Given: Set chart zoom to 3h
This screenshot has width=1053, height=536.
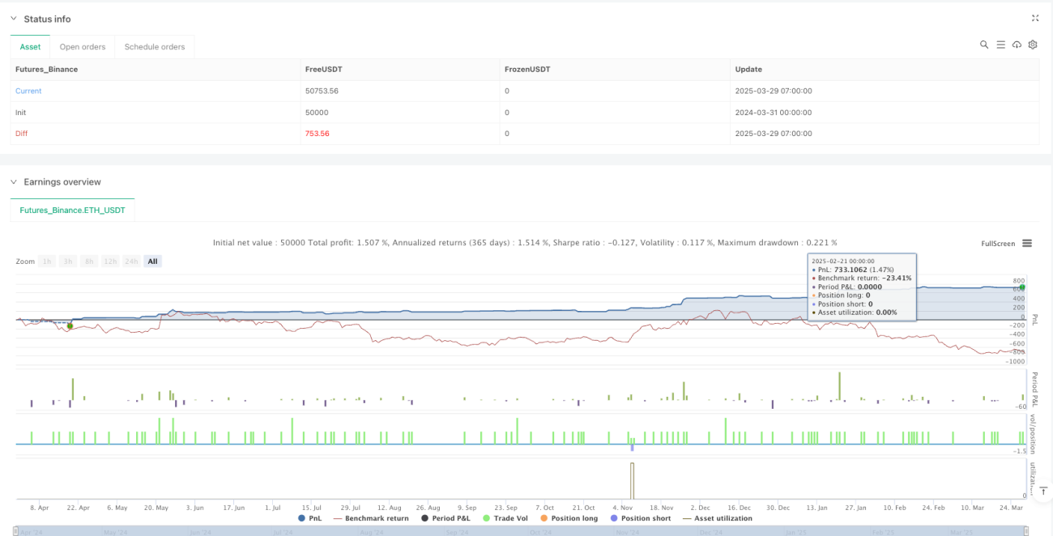Looking at the screenshot, I should pyautogui.click(x=69, y=262).
